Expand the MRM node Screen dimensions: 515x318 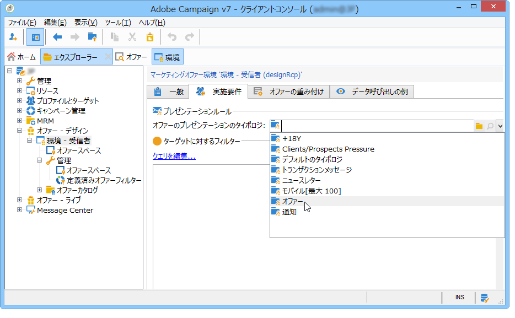(19, 121)
